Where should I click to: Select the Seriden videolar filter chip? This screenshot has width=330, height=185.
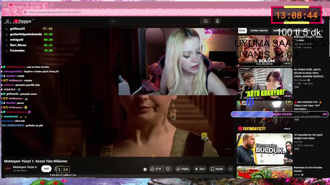tap(259, 31)
